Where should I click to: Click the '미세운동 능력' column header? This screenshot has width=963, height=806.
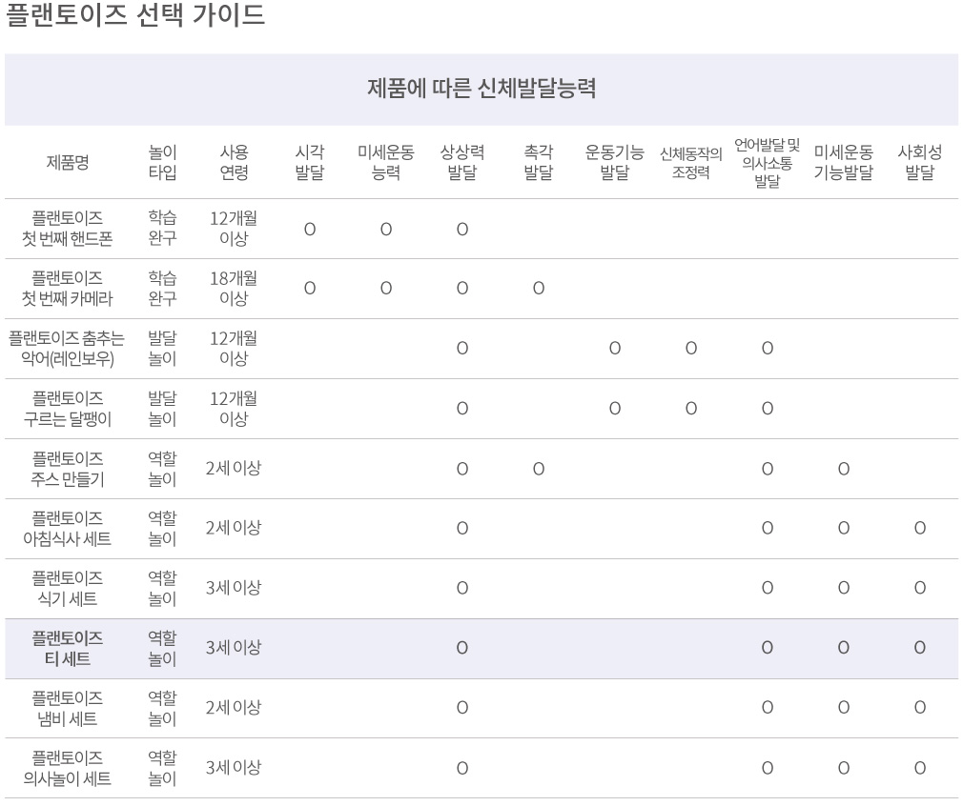pos(386,162)
